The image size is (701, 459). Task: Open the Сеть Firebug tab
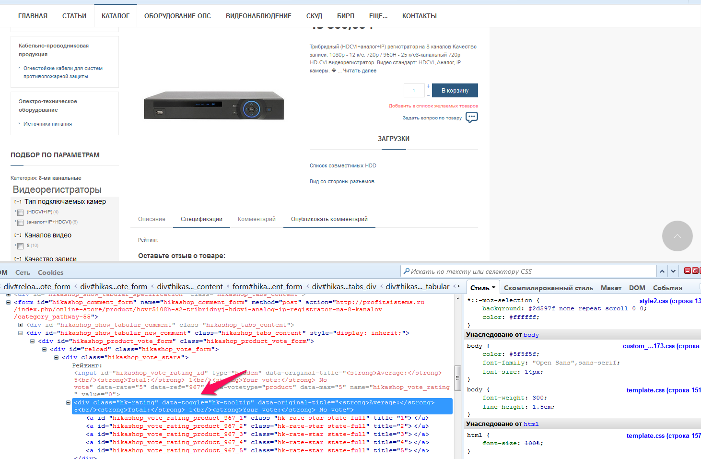(23, 272)
